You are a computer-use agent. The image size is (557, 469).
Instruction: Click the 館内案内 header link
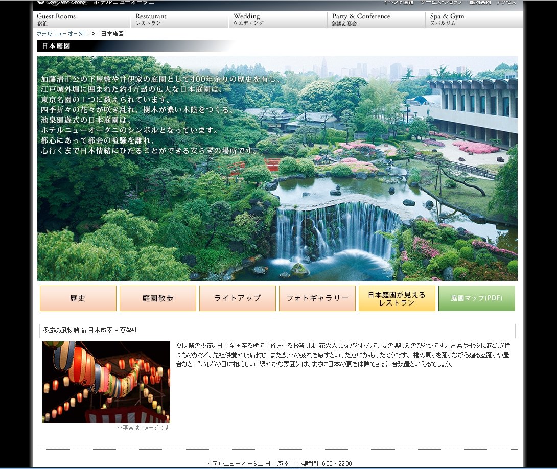click(x=480, y=2)
